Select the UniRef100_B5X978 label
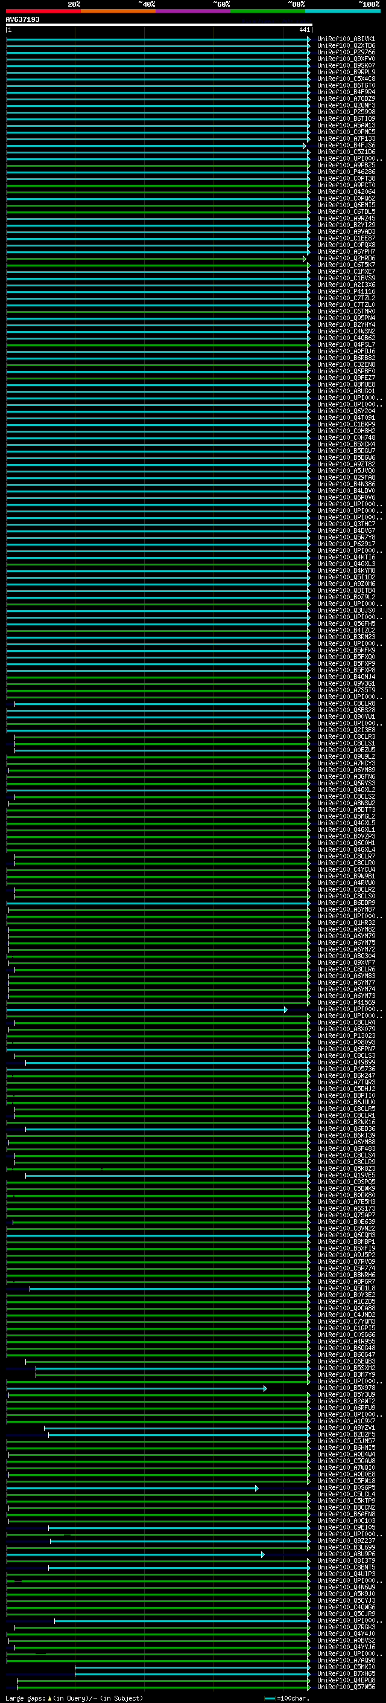Screen dimensions: 386x1703 [346, 1388]
